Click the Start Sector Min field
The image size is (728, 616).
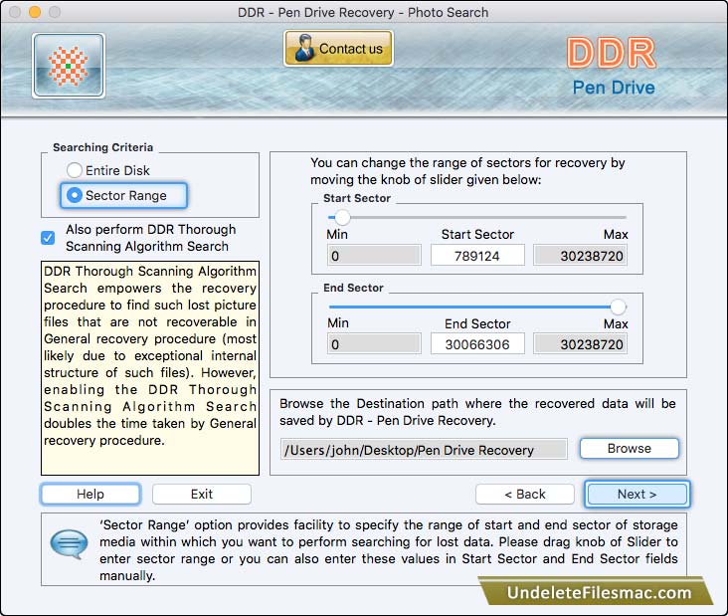(x=374, y=256)
